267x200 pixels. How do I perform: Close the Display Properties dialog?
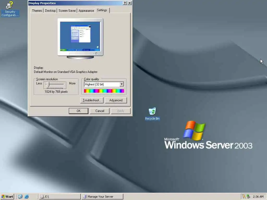click(x=130, y=3)
